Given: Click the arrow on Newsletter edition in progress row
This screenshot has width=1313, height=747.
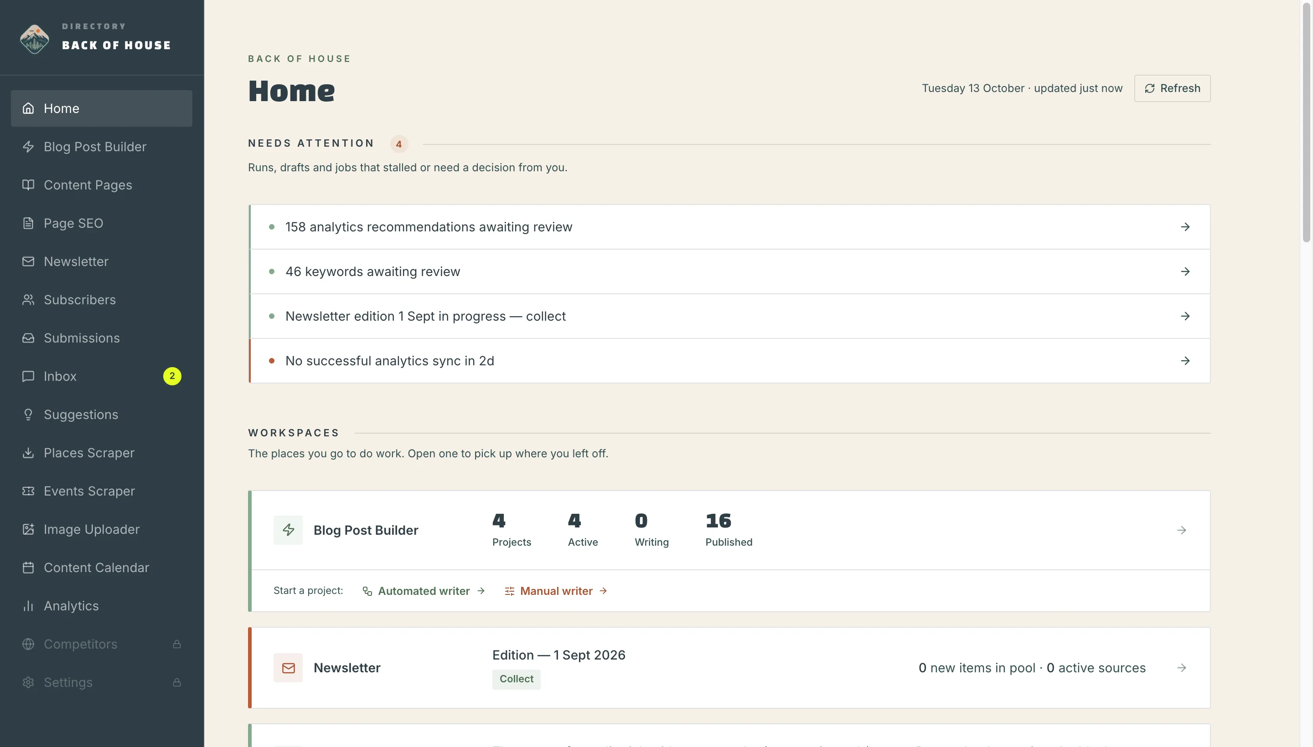Looking at the screenshot, I should [1184, 316].
